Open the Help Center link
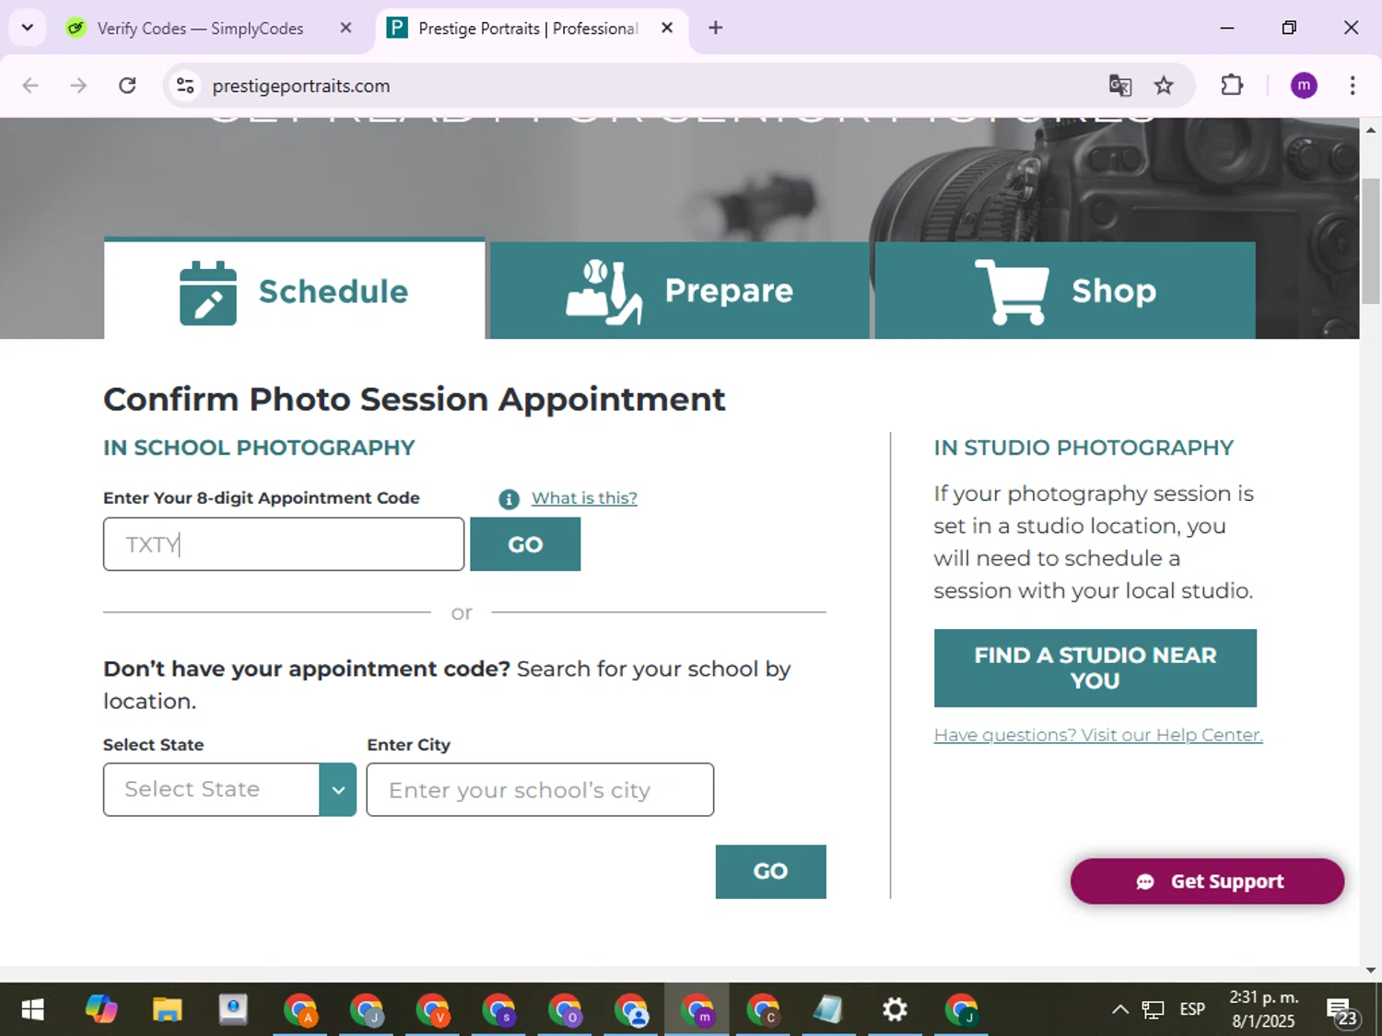Image resolution: width=1382 pixels, height=1036 pixels. (1098, 735)
